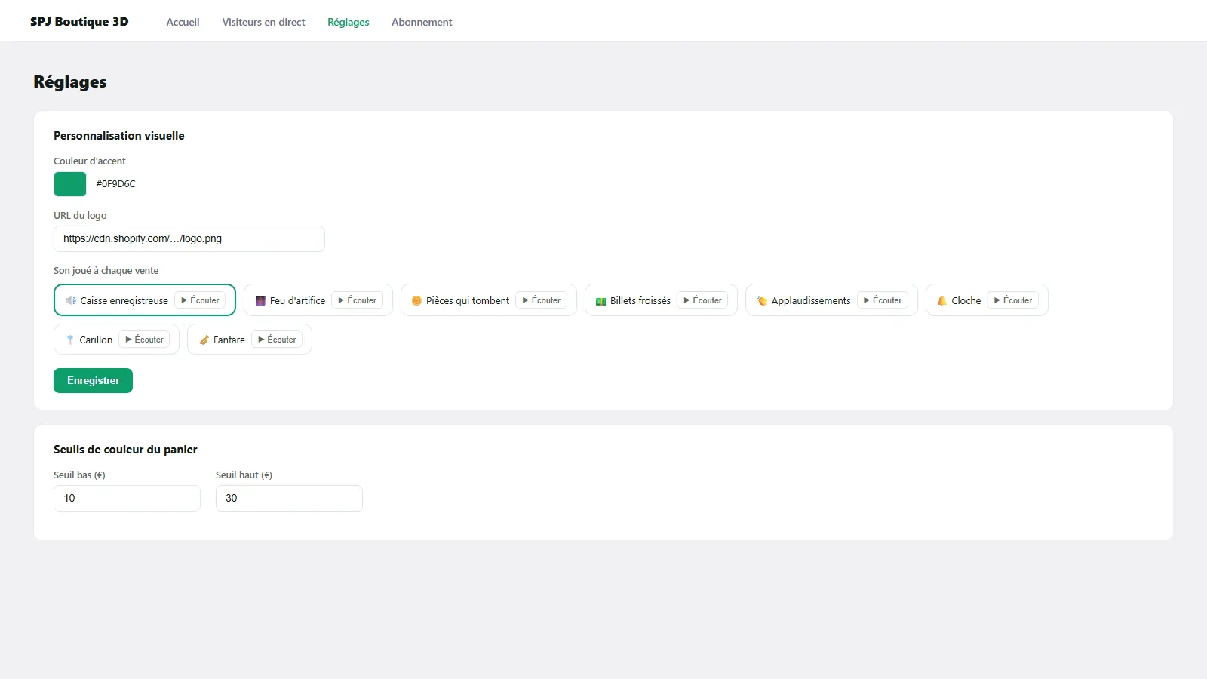
Task: Open the Accueil tab
Action: [183, 22]
